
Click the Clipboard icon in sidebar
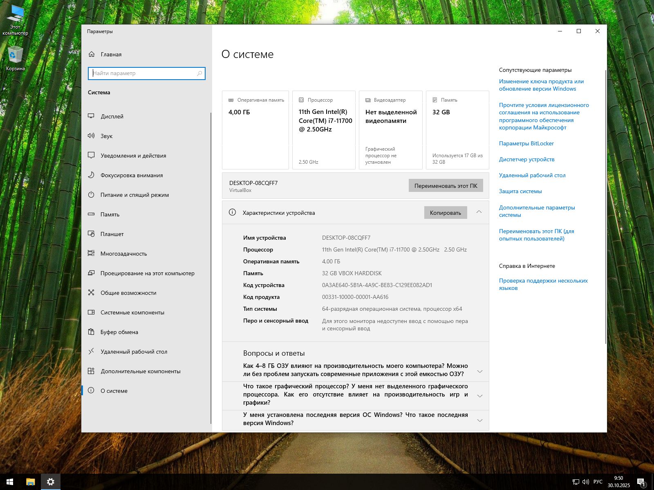[x=91, y=332]
